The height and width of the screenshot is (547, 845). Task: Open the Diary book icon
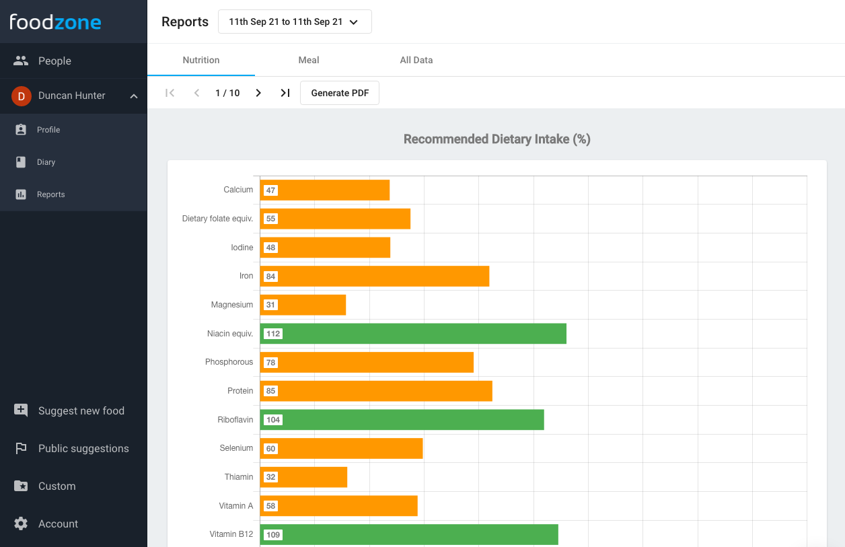pos(21,162)
